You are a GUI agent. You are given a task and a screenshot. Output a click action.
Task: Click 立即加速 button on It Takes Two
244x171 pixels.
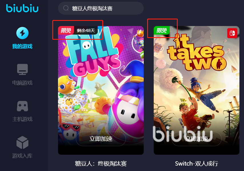[197, 139]
